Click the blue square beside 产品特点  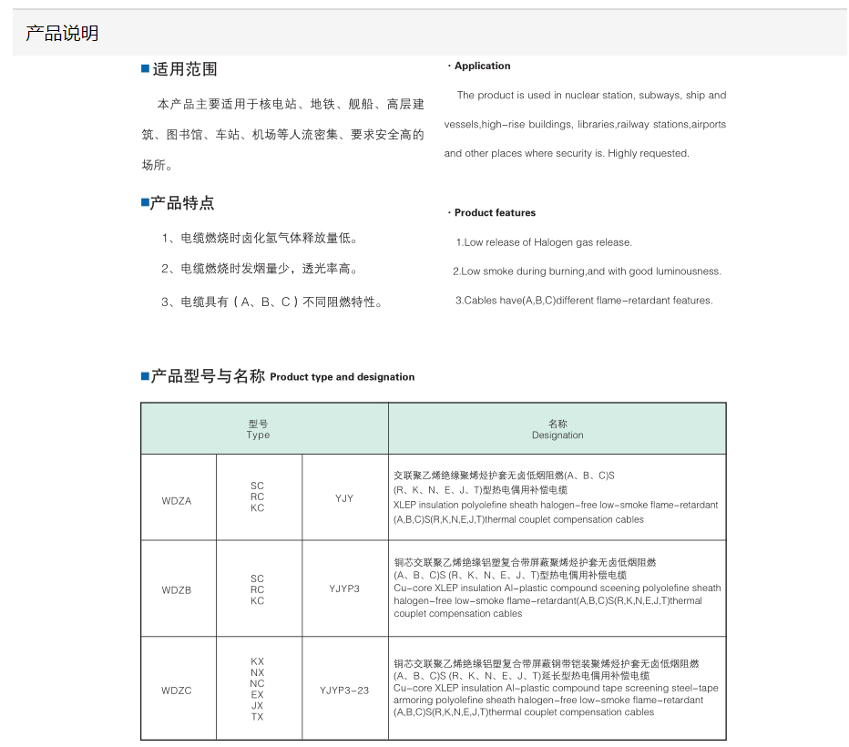pos(145,203)
